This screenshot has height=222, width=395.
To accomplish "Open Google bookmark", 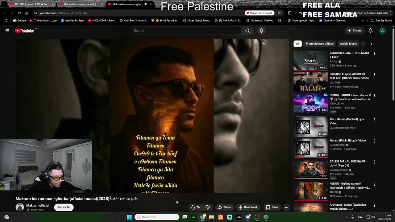I will coord(19,21).
